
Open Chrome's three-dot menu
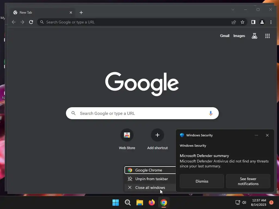(x=271, y=22)
